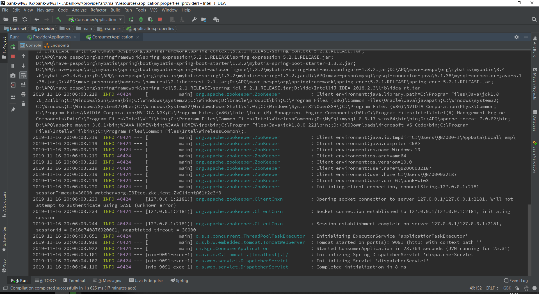Print console output with printer icon

pos(23,94)
